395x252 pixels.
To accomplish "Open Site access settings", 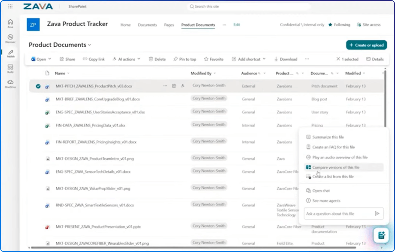I will click(x=368, y=25).
